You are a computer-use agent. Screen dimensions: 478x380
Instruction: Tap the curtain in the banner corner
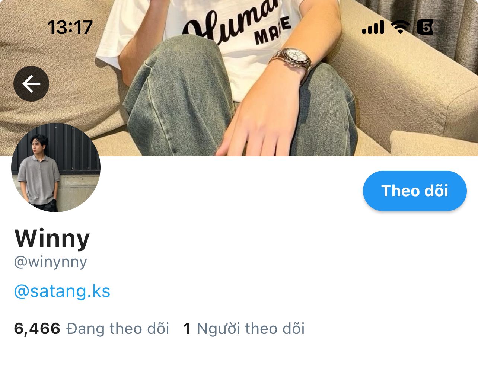click(447, 22)
